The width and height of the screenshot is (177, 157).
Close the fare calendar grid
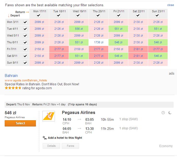coord(170,5)
